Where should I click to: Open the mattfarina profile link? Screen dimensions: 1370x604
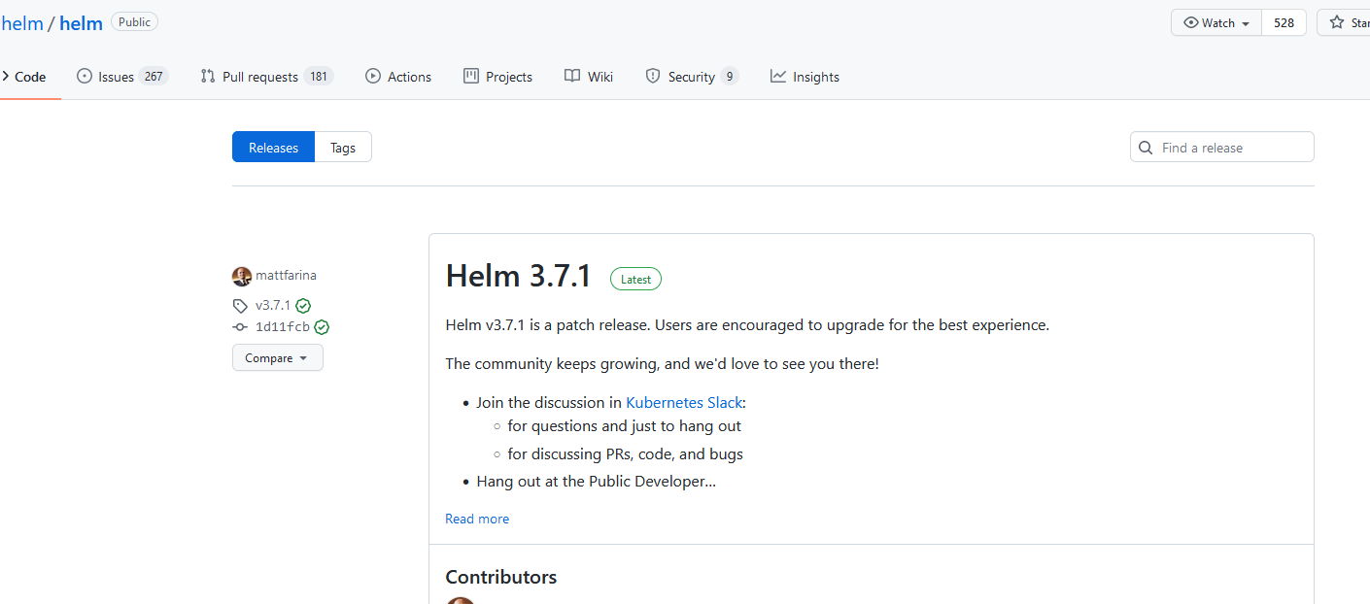[x=286, y=276]
